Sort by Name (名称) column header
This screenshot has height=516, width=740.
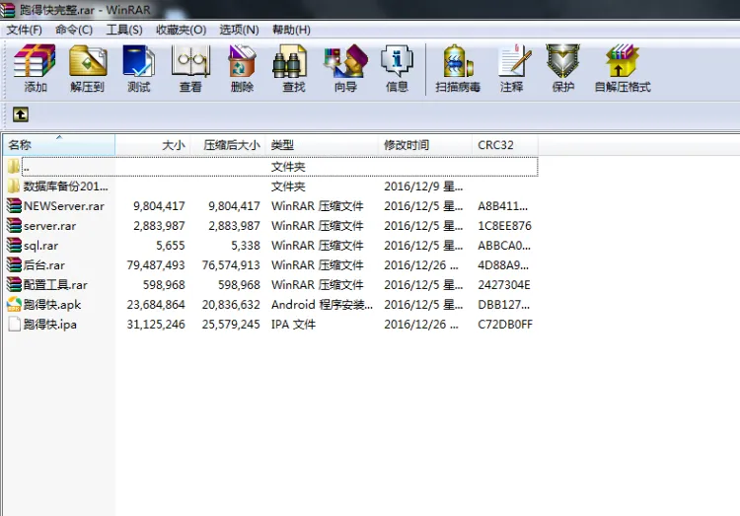pyautogui.click(x=58, y=145)
